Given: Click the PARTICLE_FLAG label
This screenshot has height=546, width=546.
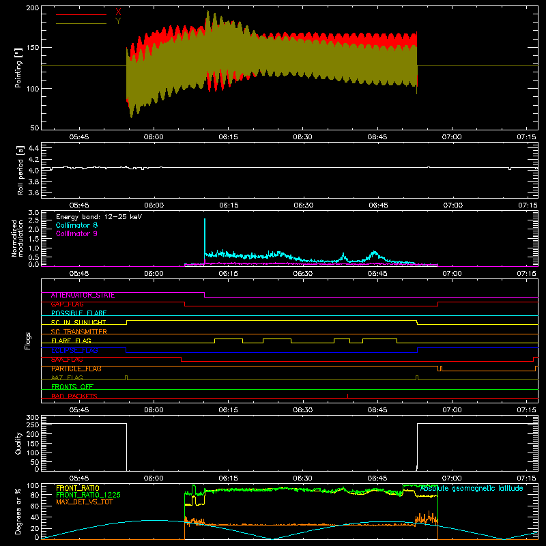Looking at the screenshot, I should click(76, 369).
